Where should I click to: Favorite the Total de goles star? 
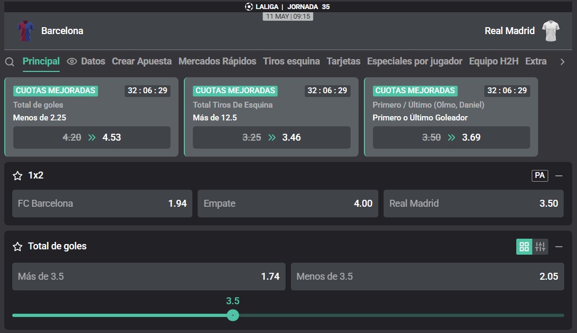18,247
